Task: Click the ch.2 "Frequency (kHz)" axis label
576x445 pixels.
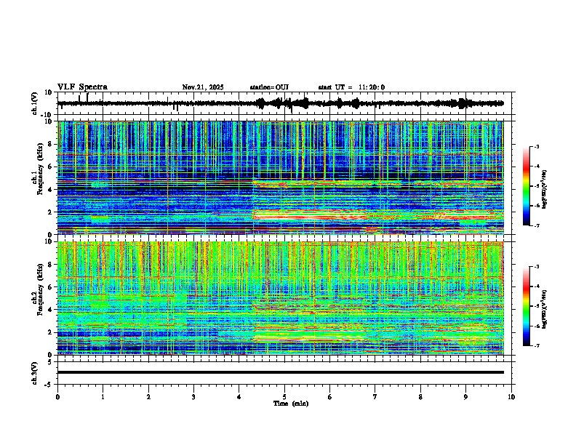Action: 40,289
